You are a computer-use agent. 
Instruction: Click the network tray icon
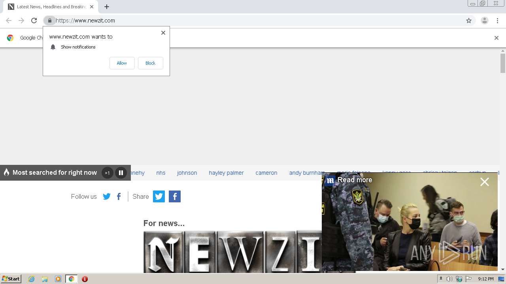pyautogui.click(x=459, y=279)
